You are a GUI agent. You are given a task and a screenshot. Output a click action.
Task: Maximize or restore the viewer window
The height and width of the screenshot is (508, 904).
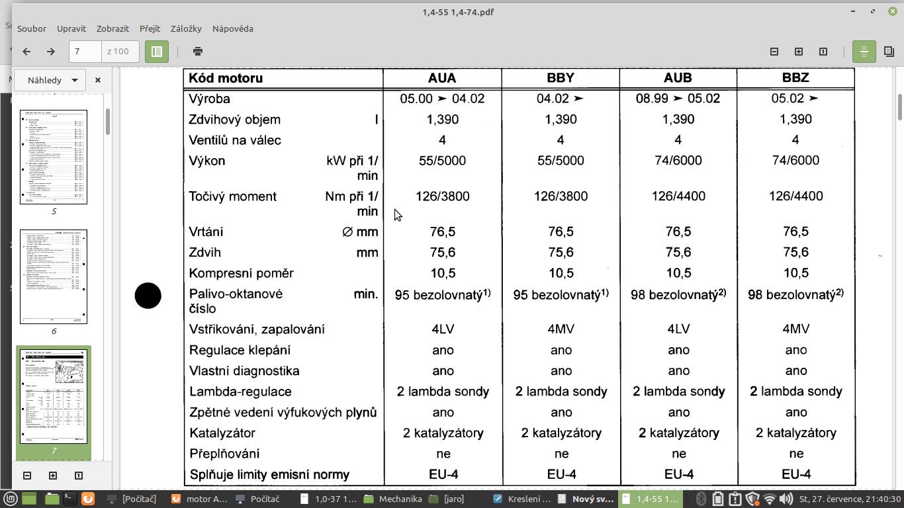pyautogui.click(x=873, y=11)
